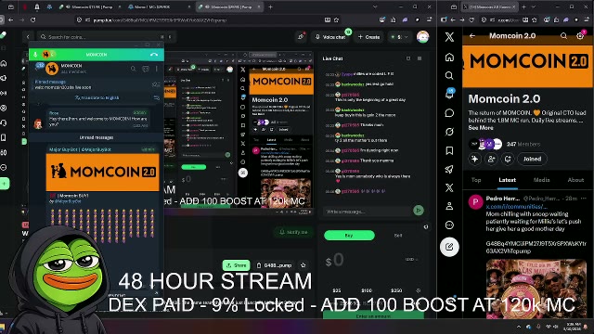Open Bookmarks in the X sidebar
Image resolution: width=594 pixels, height=334 pixels.
click(x=449, y=150)
